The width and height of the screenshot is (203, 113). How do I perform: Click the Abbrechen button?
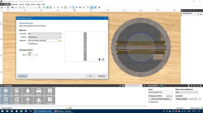click(x=102, y=76)
